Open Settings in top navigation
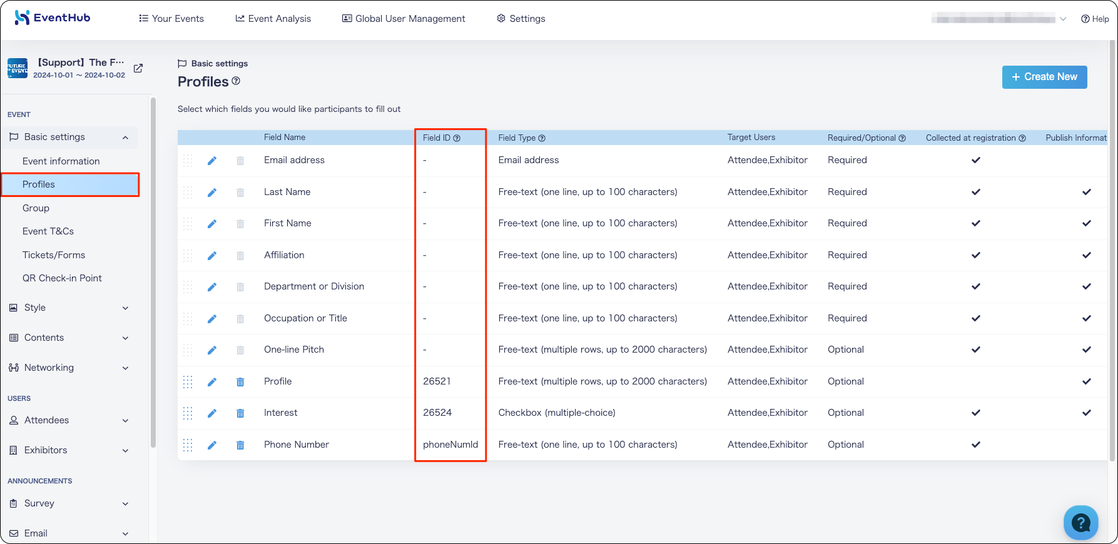This screenshot has width=1118, height=544. (x=521, y=19)
